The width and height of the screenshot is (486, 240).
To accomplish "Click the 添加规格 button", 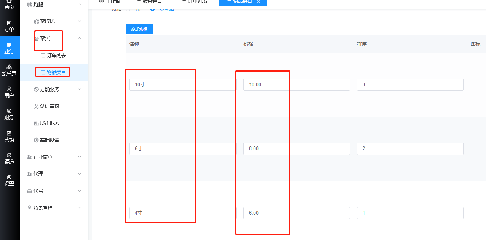I will tap(139, 29).
